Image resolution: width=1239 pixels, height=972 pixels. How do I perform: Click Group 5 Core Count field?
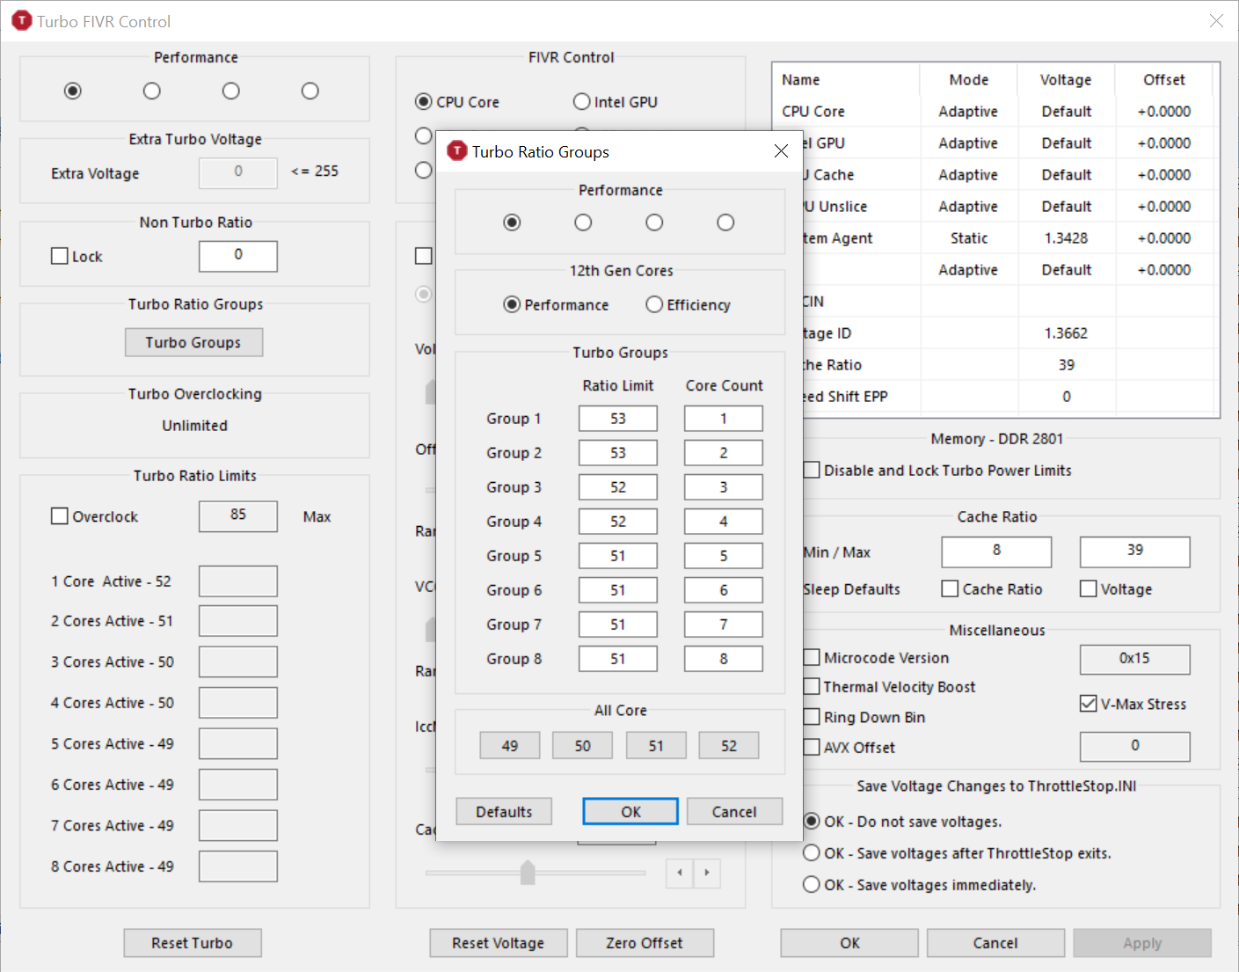724,556
